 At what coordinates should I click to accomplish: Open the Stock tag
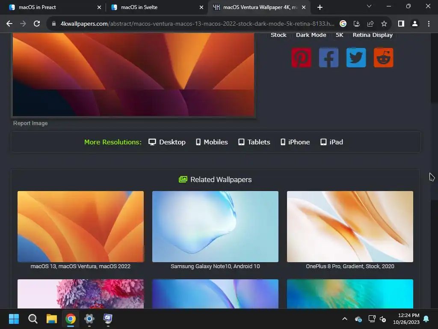278,35
